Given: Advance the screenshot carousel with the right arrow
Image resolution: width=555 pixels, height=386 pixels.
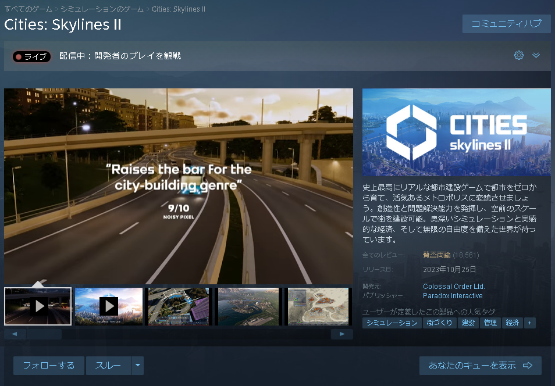Looking at the screenshot, I should click(343, 334).
